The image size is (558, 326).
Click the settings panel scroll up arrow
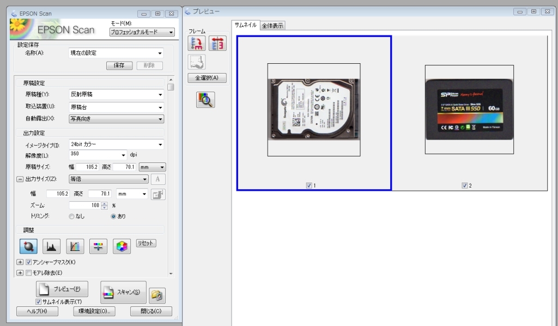pos(171,80)
